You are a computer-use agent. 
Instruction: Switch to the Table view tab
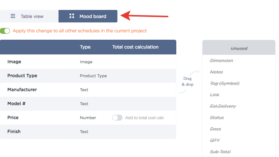29,16
